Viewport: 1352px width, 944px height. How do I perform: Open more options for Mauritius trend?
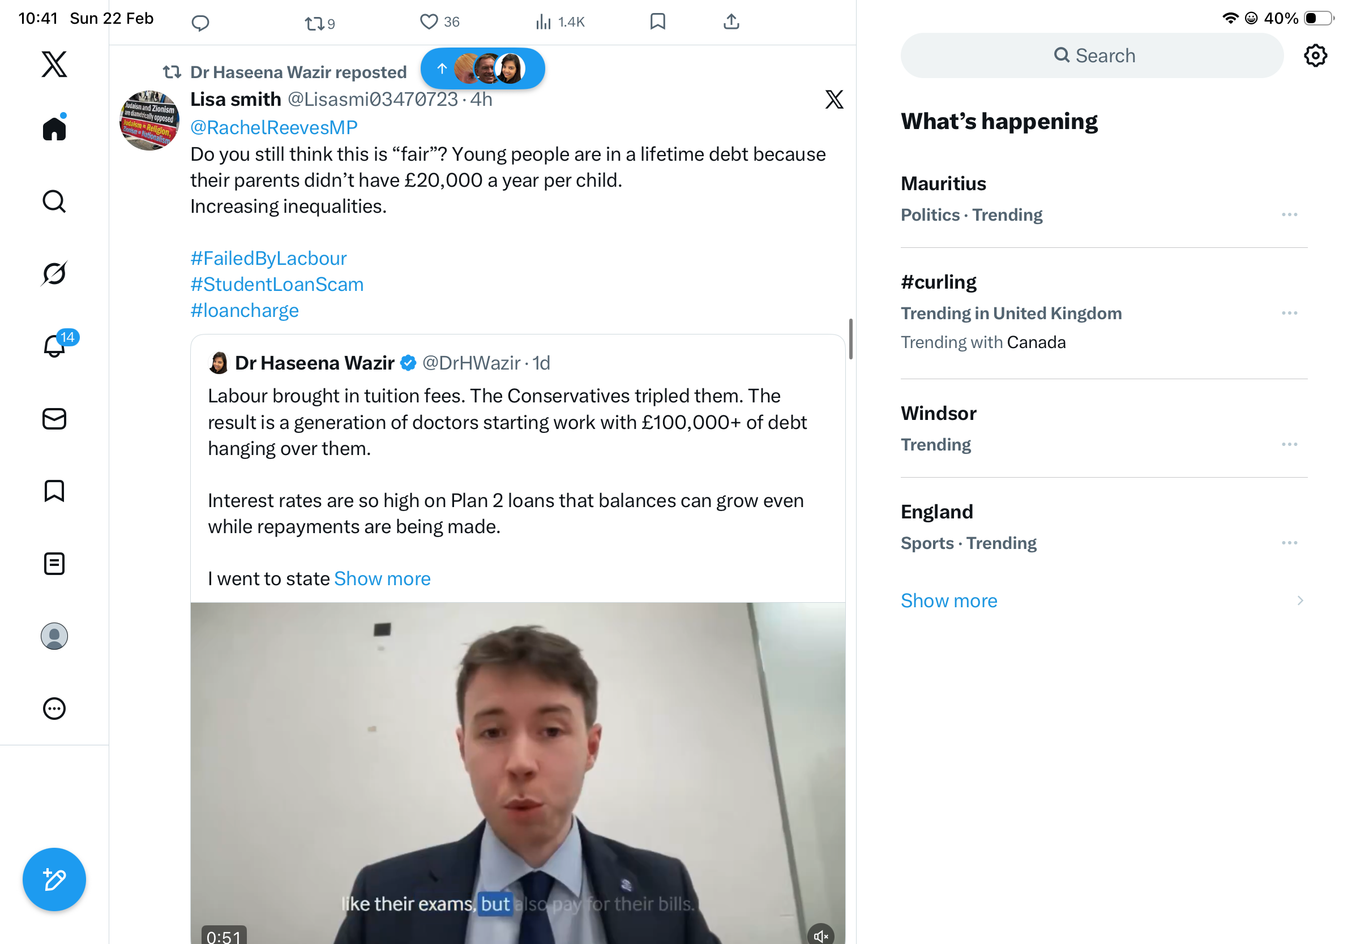pyautogui.click(x=1289, y=215)
